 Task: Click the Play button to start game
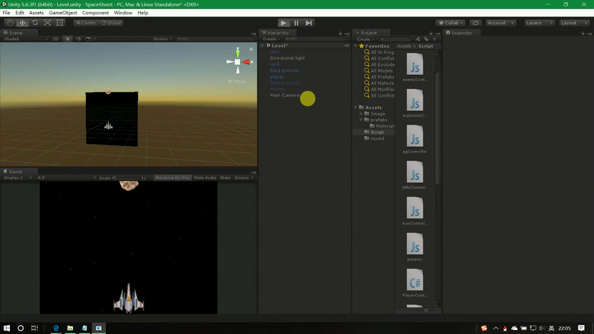coord(283,23)
